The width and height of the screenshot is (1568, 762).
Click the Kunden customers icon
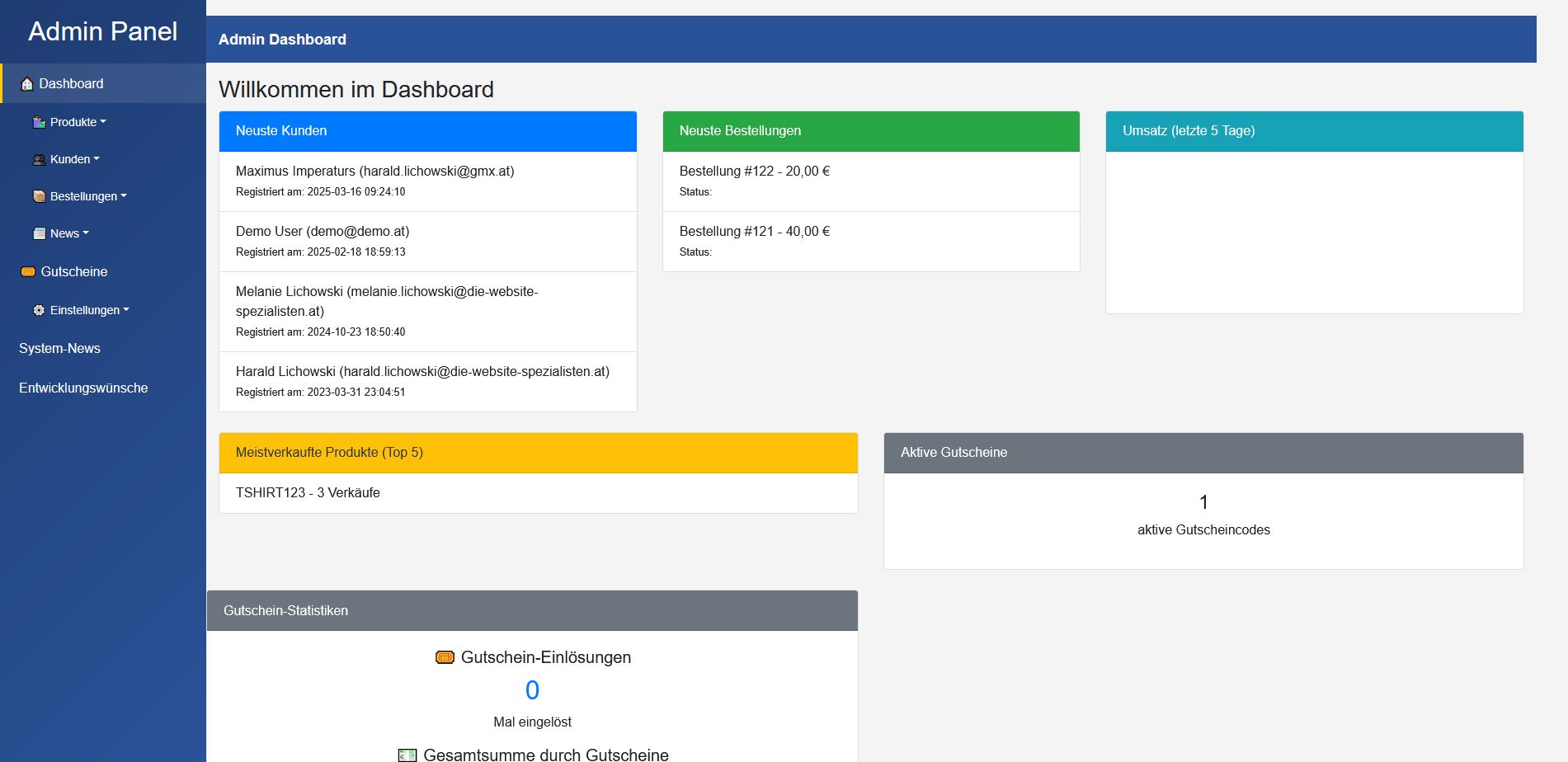tap(39, 159)
